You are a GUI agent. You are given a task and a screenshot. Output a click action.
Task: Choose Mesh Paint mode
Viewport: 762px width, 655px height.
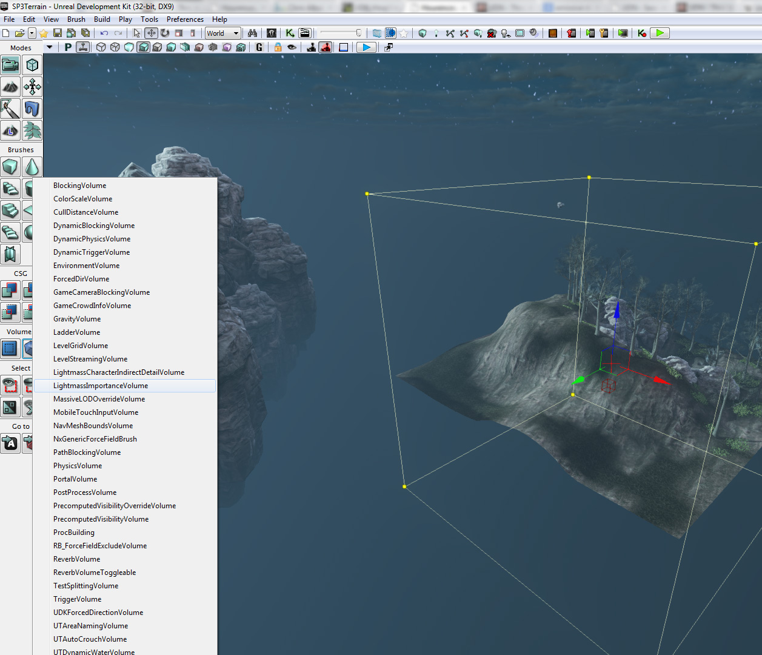(x=10, y=109)
